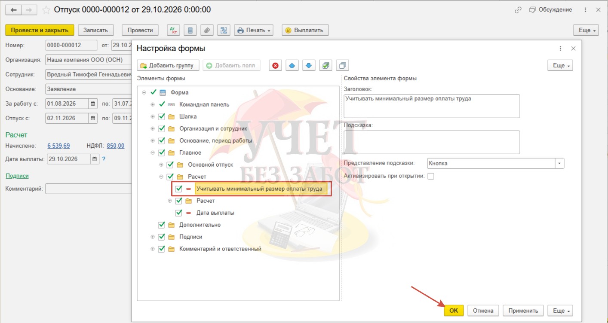Open the Начислено 6 539,69 link
Image resolution: width=608 pixels, height=323 pixels.
pos(58,146)
